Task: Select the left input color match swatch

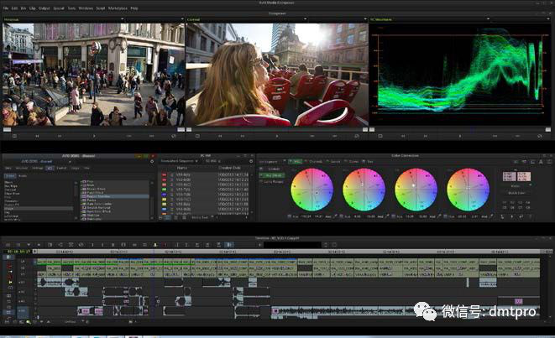Action: click(509, 176)
